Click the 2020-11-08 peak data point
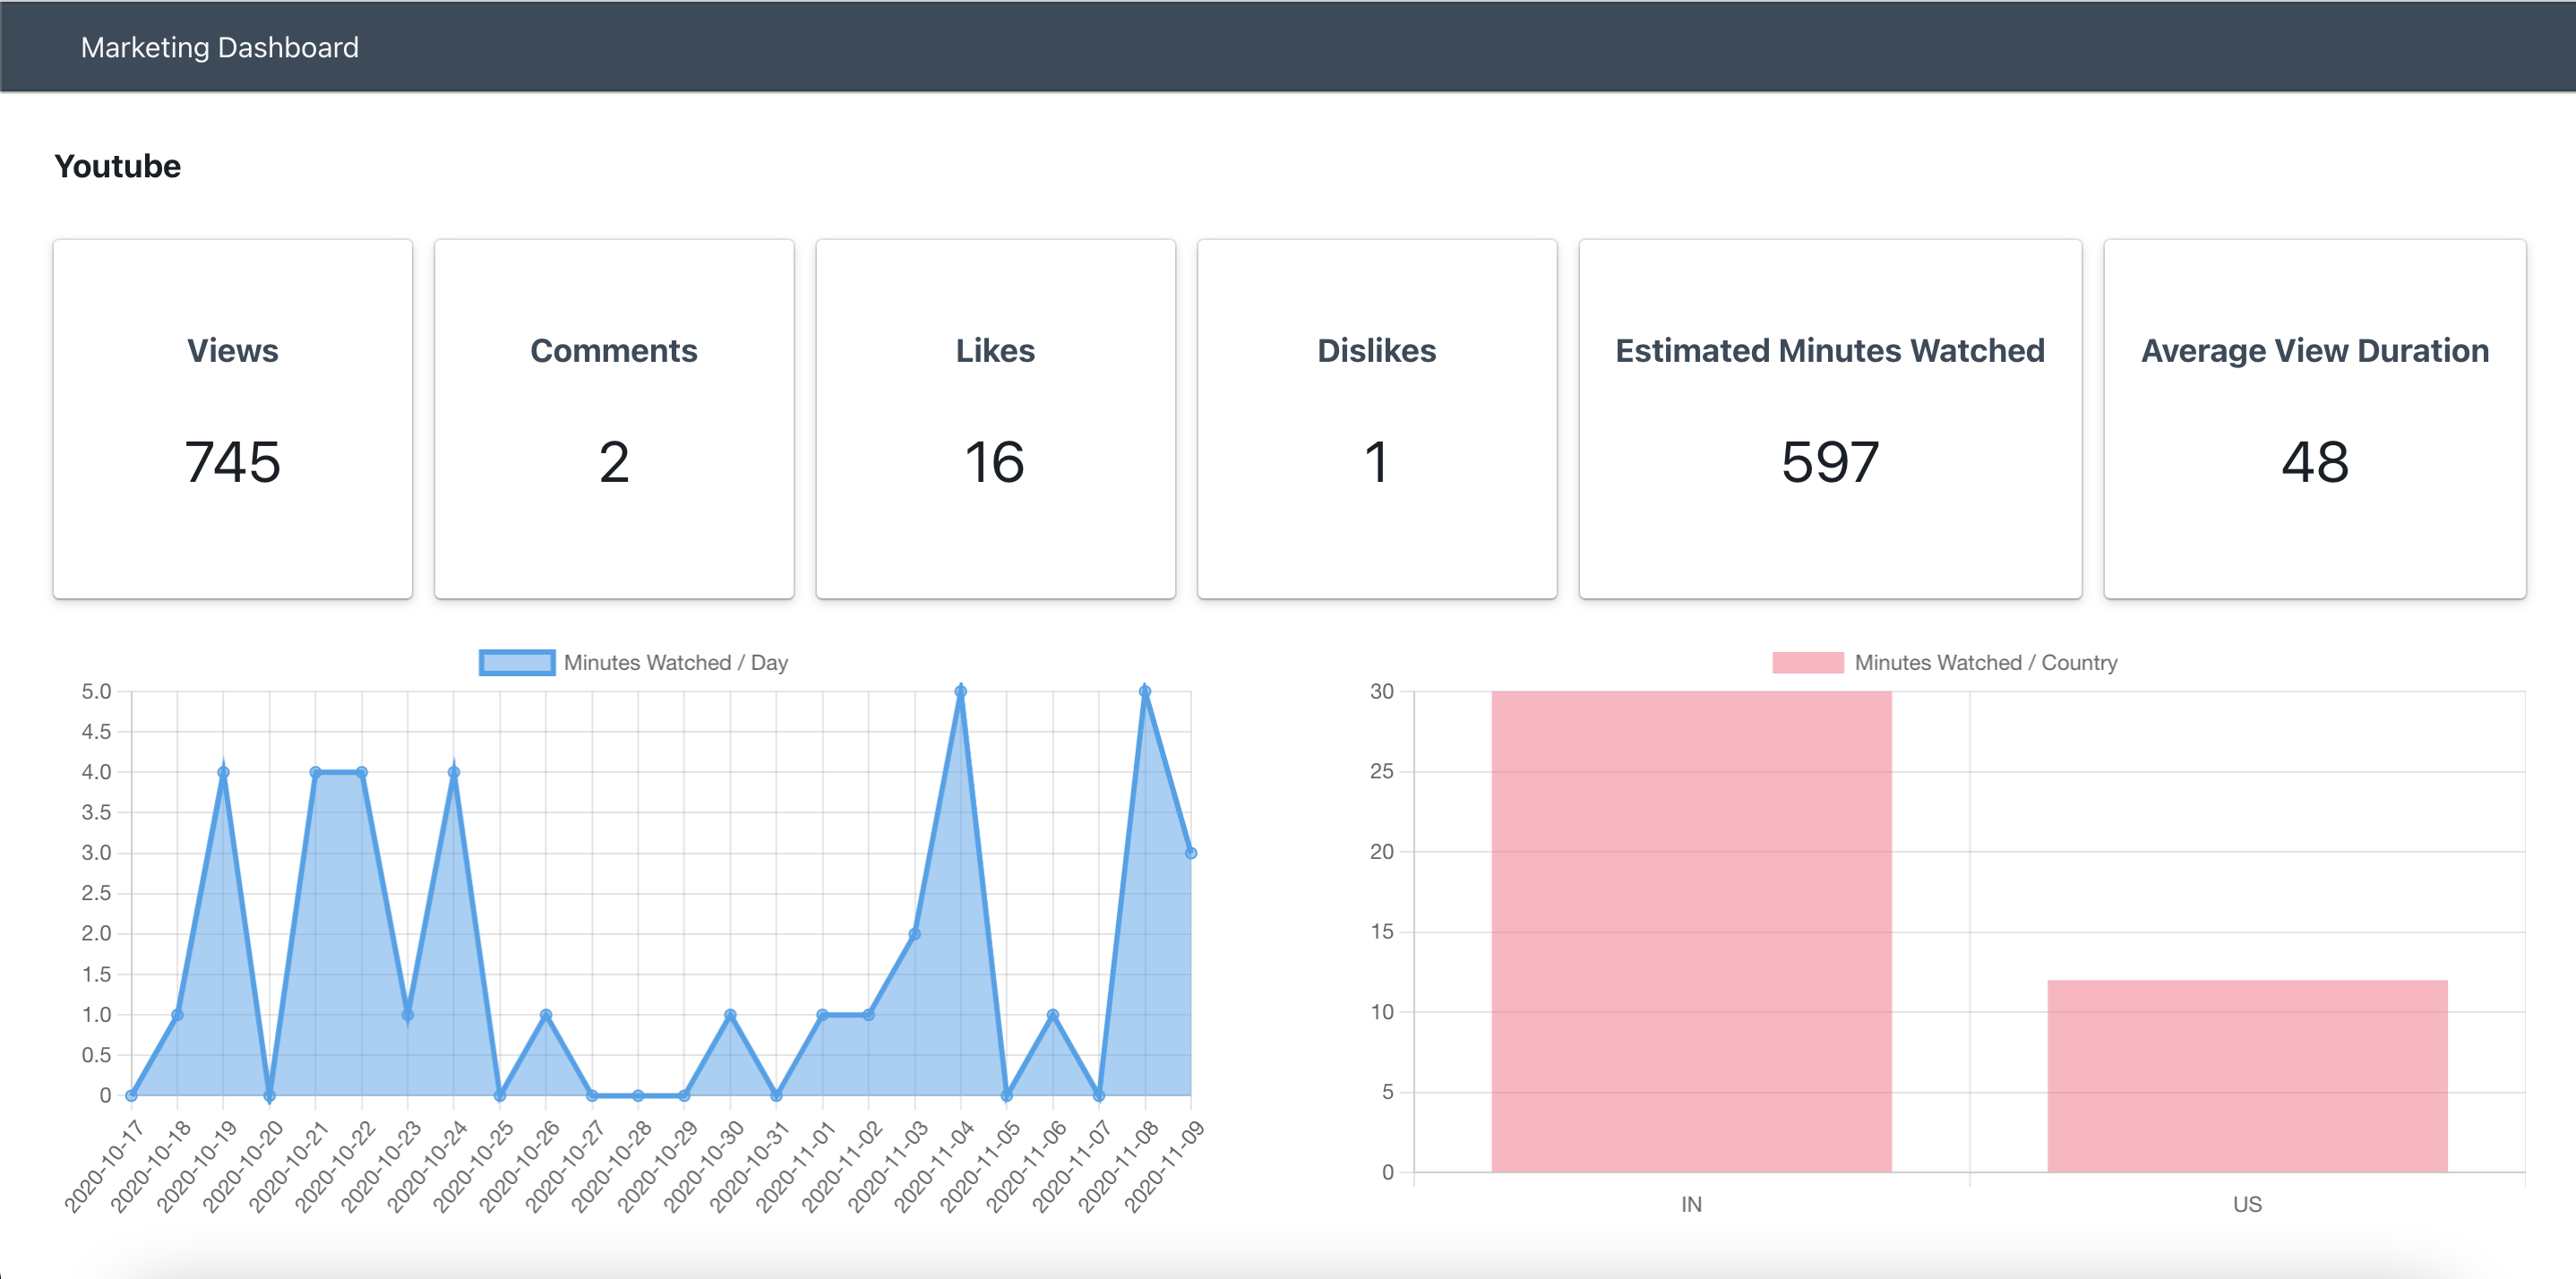Viewport: 2576px width, 1279px height. (x=1145, y=691)
